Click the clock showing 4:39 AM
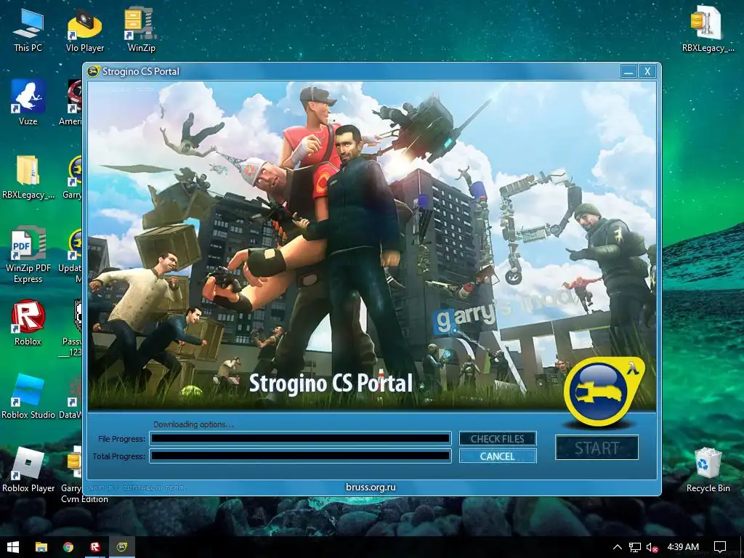 (x=683, y=547)
